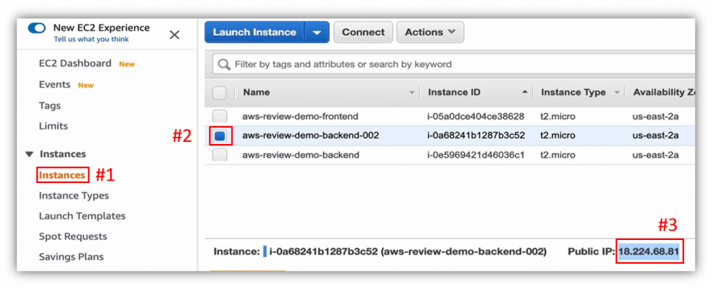The image size is (712, 288).
Task: Select the aws-review-demo-frontend name cell
Action: pos(300,116)
